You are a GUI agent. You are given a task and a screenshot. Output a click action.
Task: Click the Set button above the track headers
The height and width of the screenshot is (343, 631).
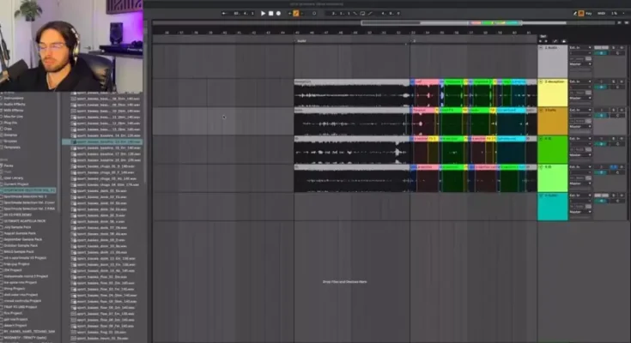coord(543,36)
